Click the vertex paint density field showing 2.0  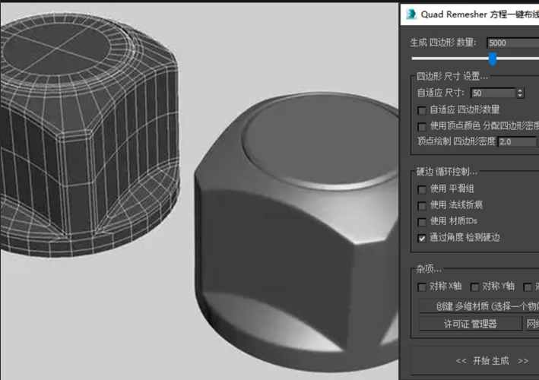coord(517,141)
